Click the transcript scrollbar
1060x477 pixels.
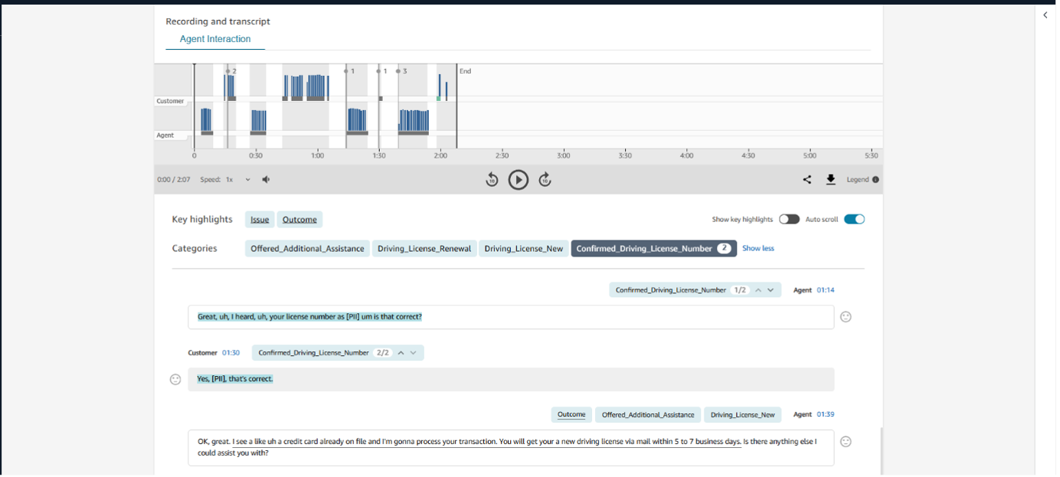point(881,451)
